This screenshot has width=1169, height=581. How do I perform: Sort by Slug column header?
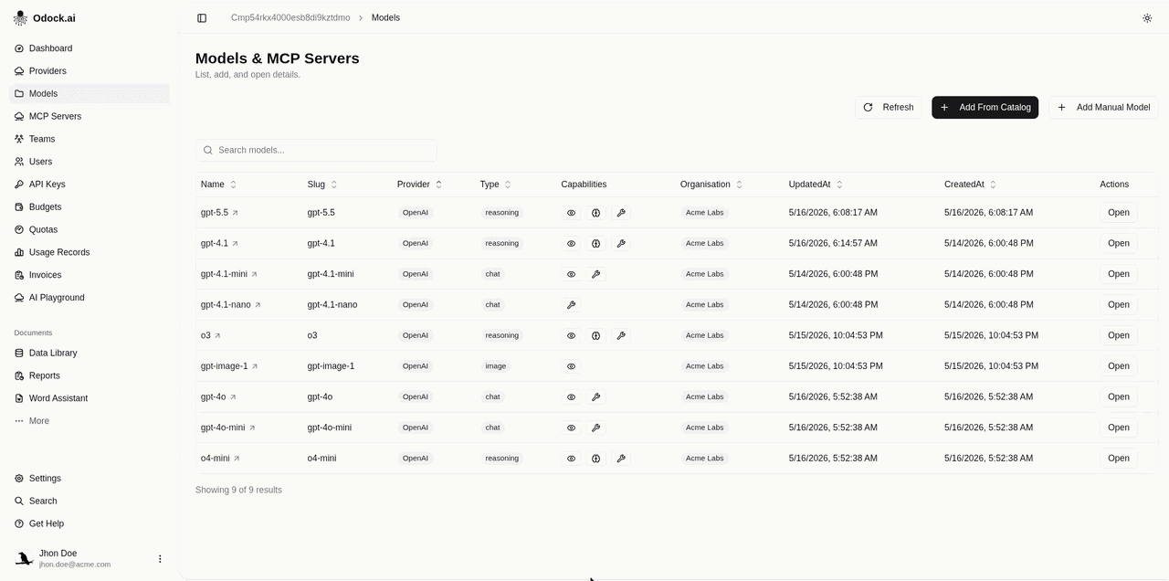point(322,185)
